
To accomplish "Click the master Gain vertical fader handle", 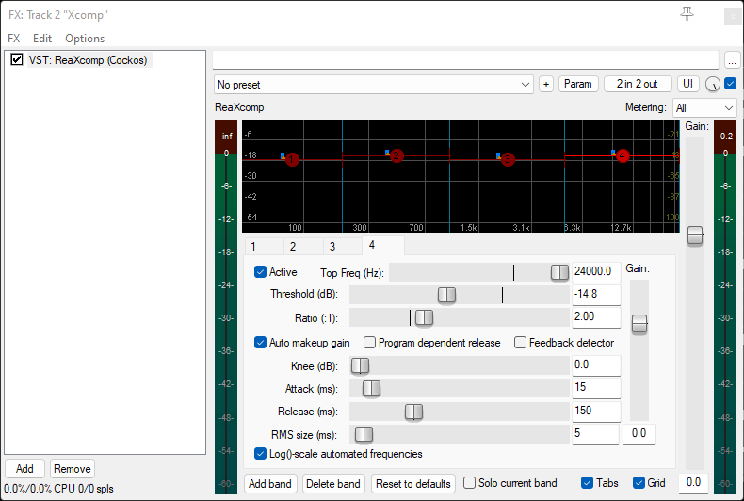I will coord(695,235).
